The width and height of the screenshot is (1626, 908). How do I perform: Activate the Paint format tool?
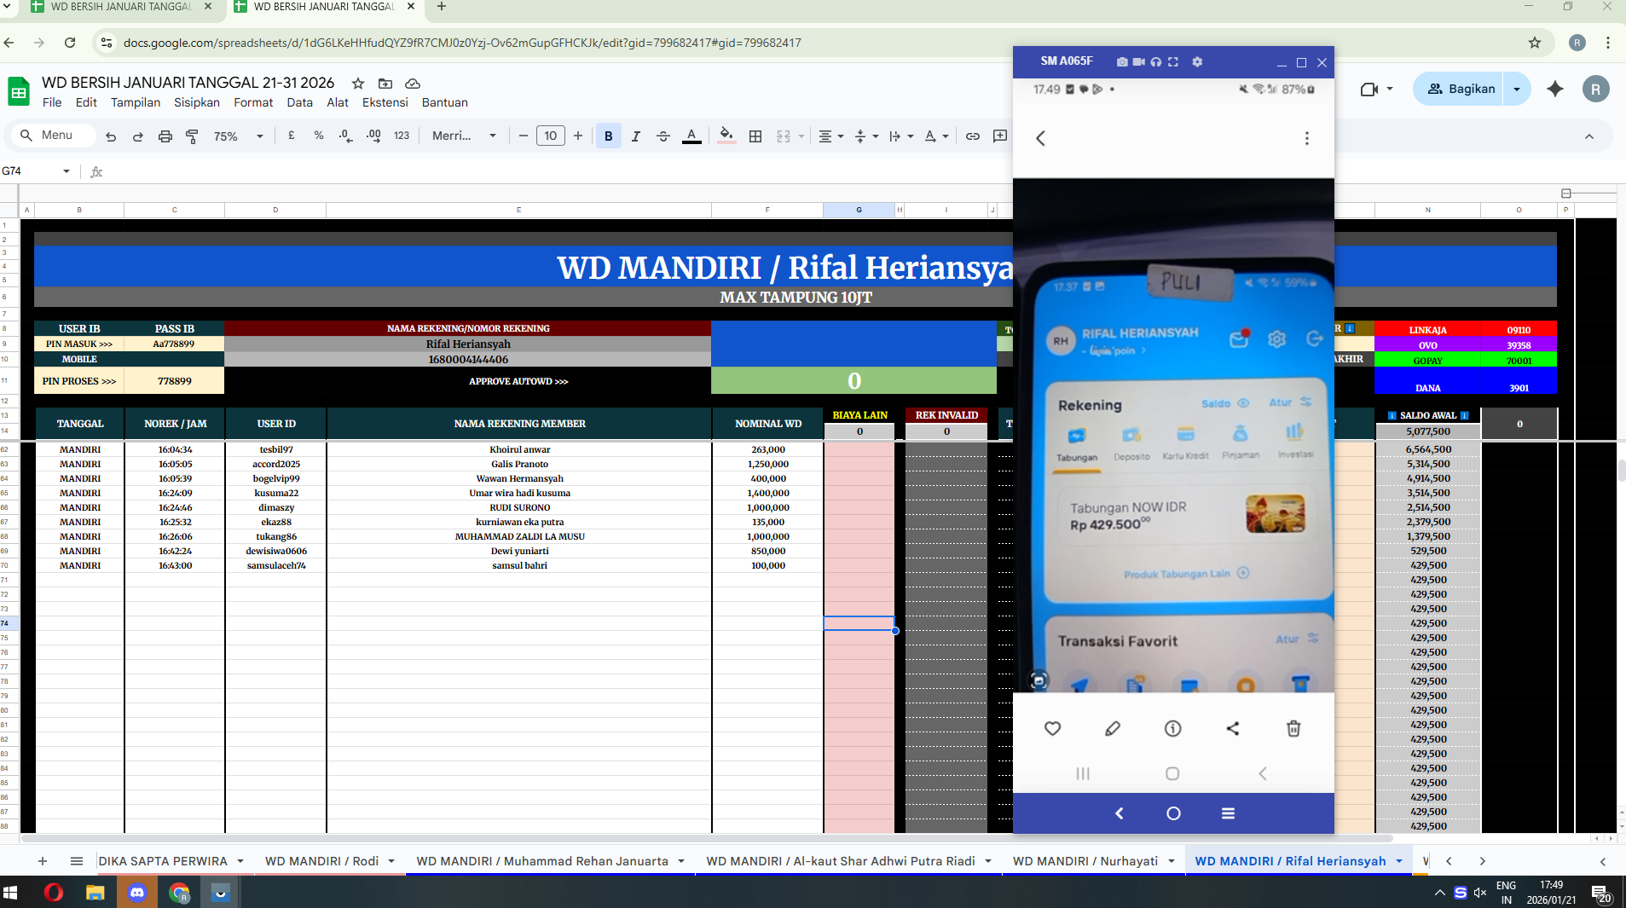(x=193, y=136)
